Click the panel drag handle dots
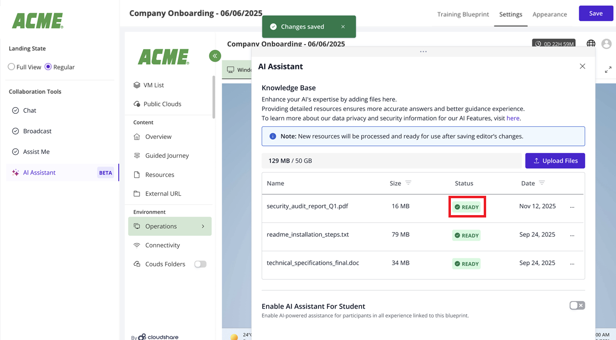Image resolution: width=616 pixels, height=340 pixels. pos(423,52)
